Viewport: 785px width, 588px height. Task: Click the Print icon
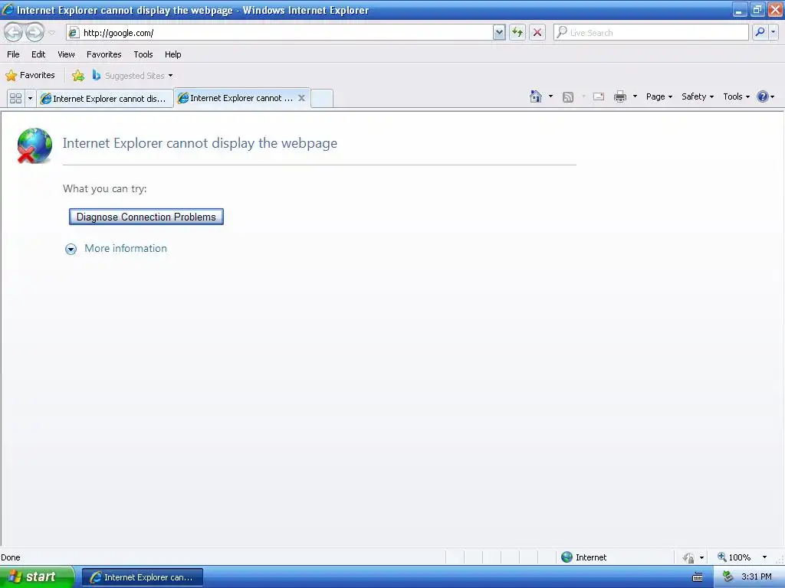click(620, 96)
